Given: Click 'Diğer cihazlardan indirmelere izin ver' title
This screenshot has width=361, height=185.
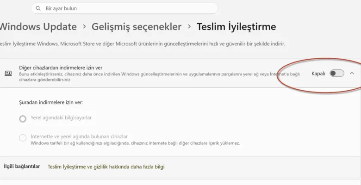Looking at the screenshot, I should coord(61,68).
